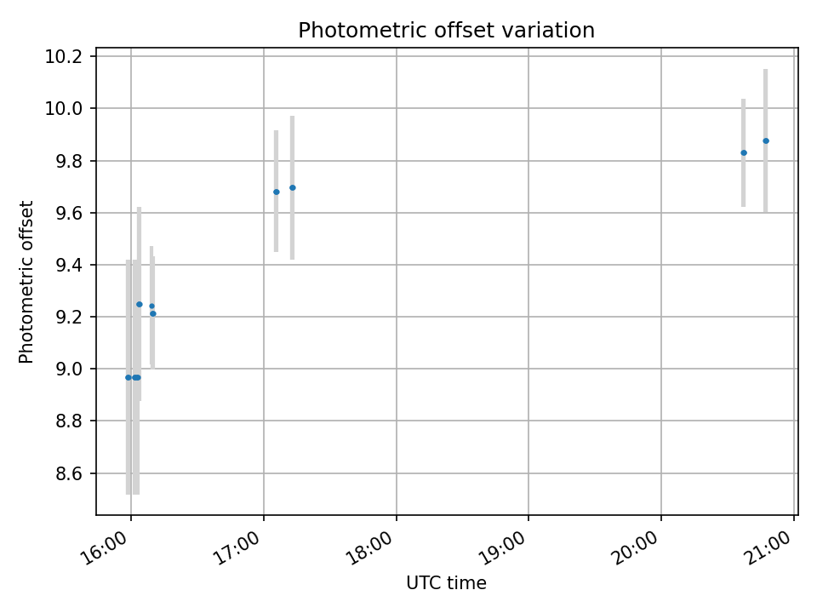The width and height of the screenshot is (817, 613).
Task: Click the data point at 9.21 near 16:10
Action: pyautogui.click(x=152, y=314)
